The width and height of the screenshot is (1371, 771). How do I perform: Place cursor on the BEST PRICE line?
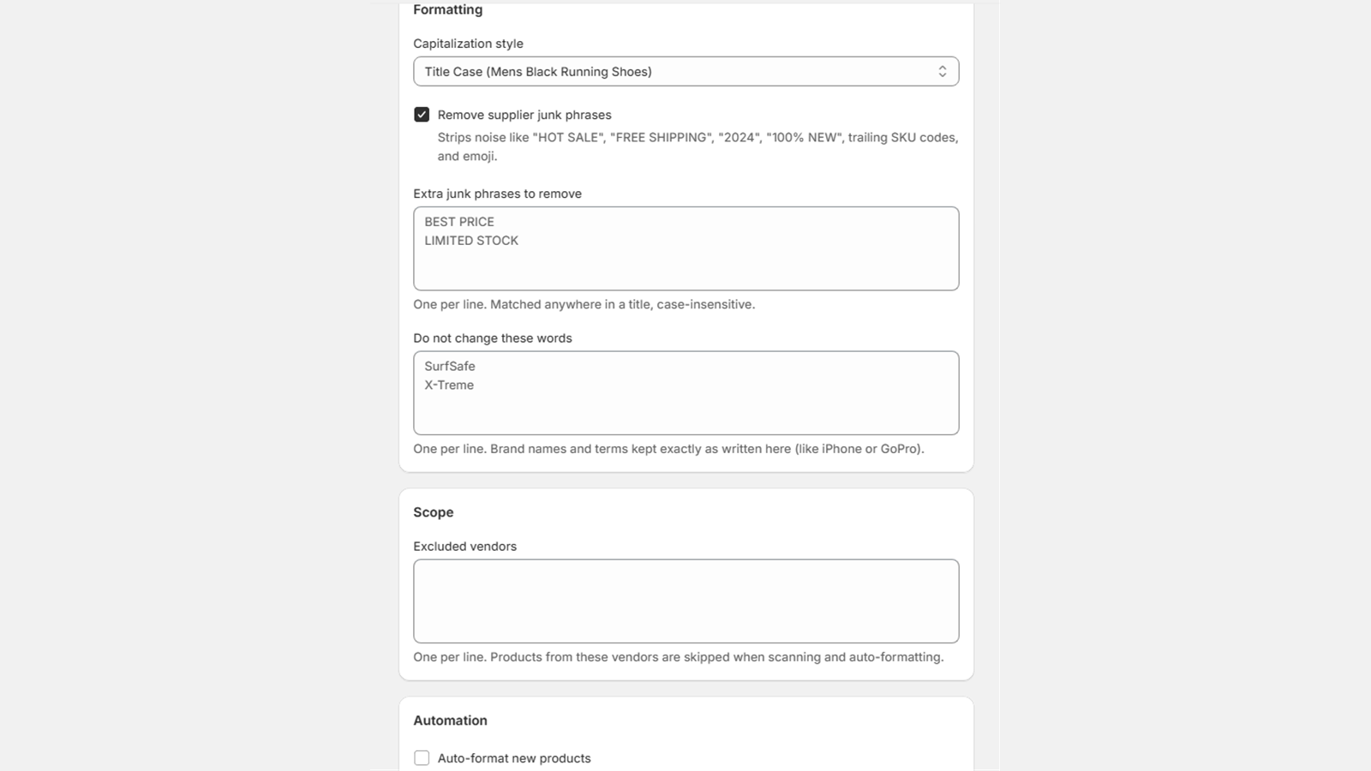coord(459,222)
